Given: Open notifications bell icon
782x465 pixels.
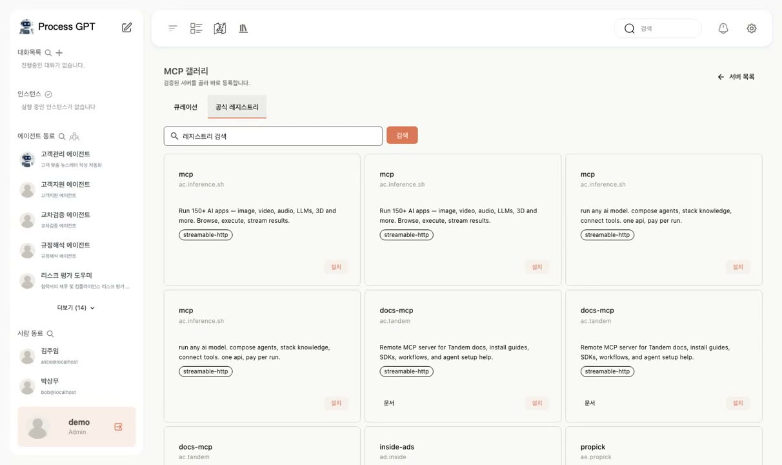Looking at the screenshot, I should click(x=723, y=28).
